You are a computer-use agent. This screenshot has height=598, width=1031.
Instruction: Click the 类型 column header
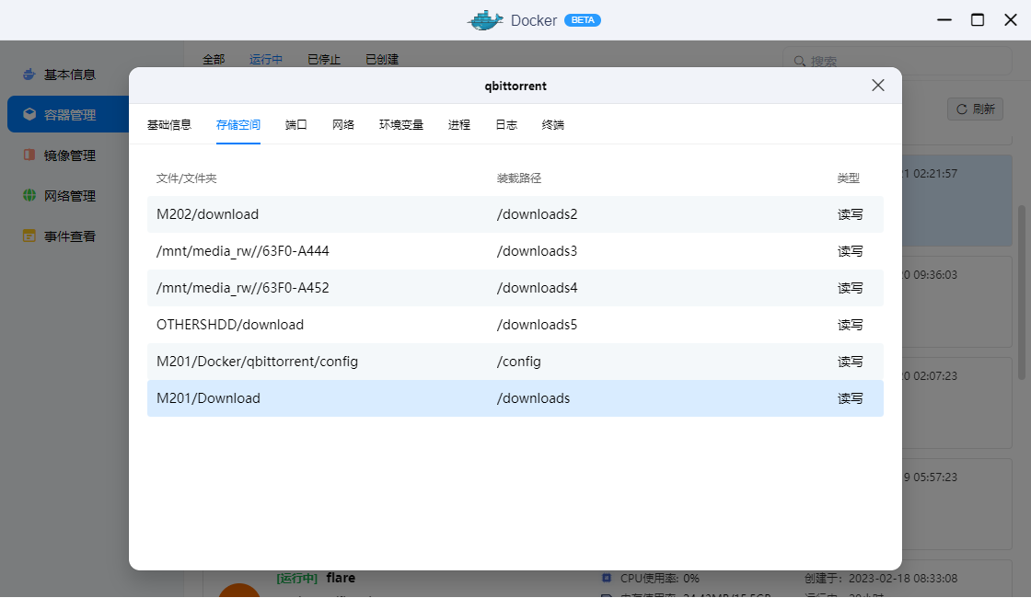[x=848, y=178]
